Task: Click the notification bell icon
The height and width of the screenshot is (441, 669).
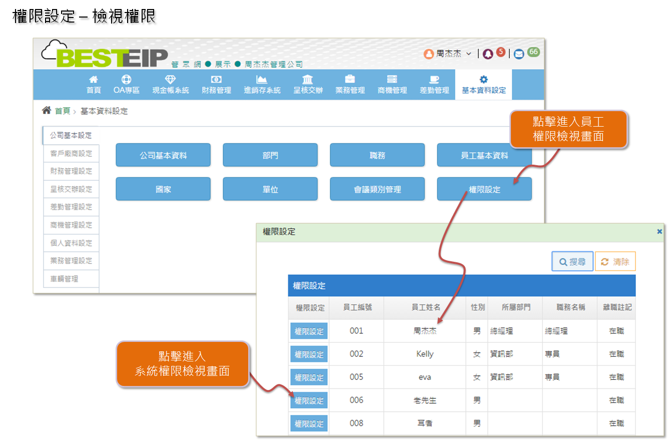Action: [488, 54]
